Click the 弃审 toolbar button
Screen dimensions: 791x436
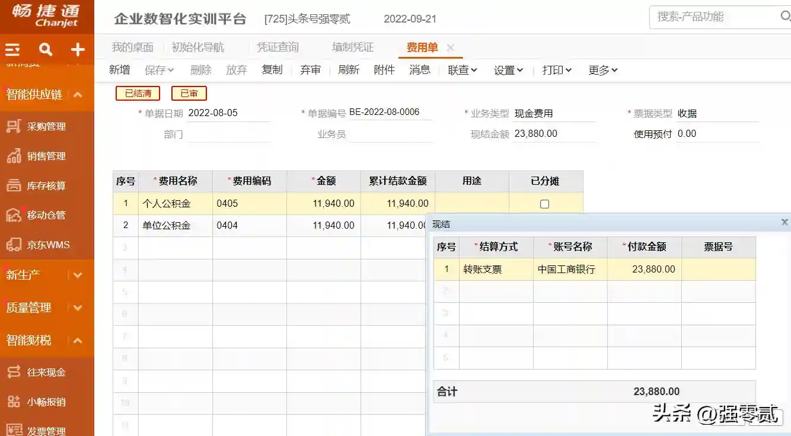click(x=310, y=70)
